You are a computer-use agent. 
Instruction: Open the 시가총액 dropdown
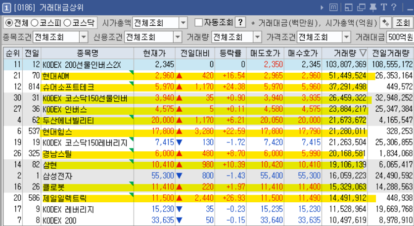coord(183,23)
